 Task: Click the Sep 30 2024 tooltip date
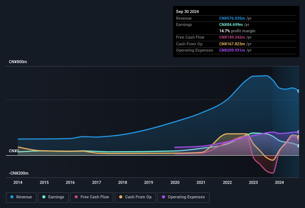187,12
